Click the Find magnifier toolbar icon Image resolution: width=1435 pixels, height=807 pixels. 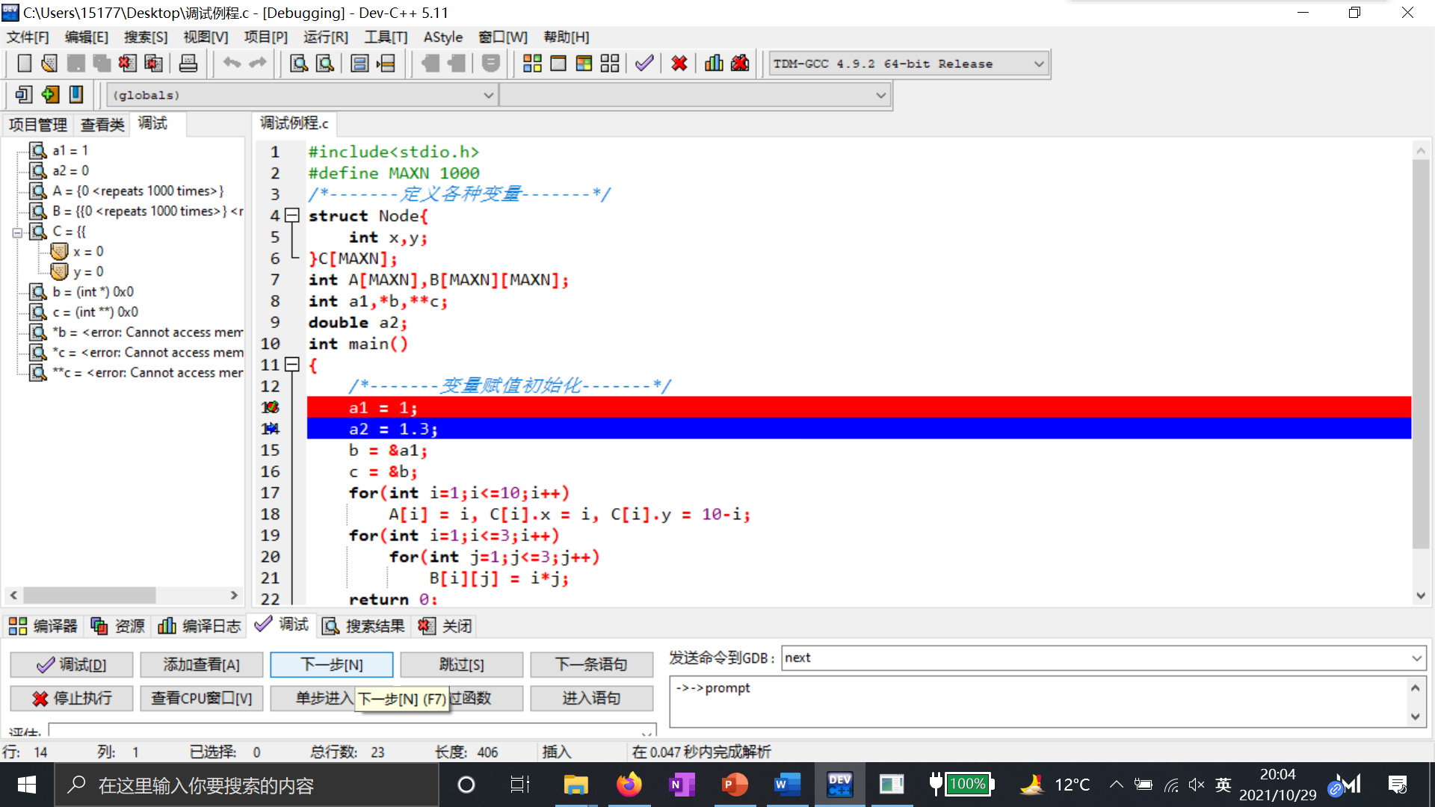coord(298,64)
